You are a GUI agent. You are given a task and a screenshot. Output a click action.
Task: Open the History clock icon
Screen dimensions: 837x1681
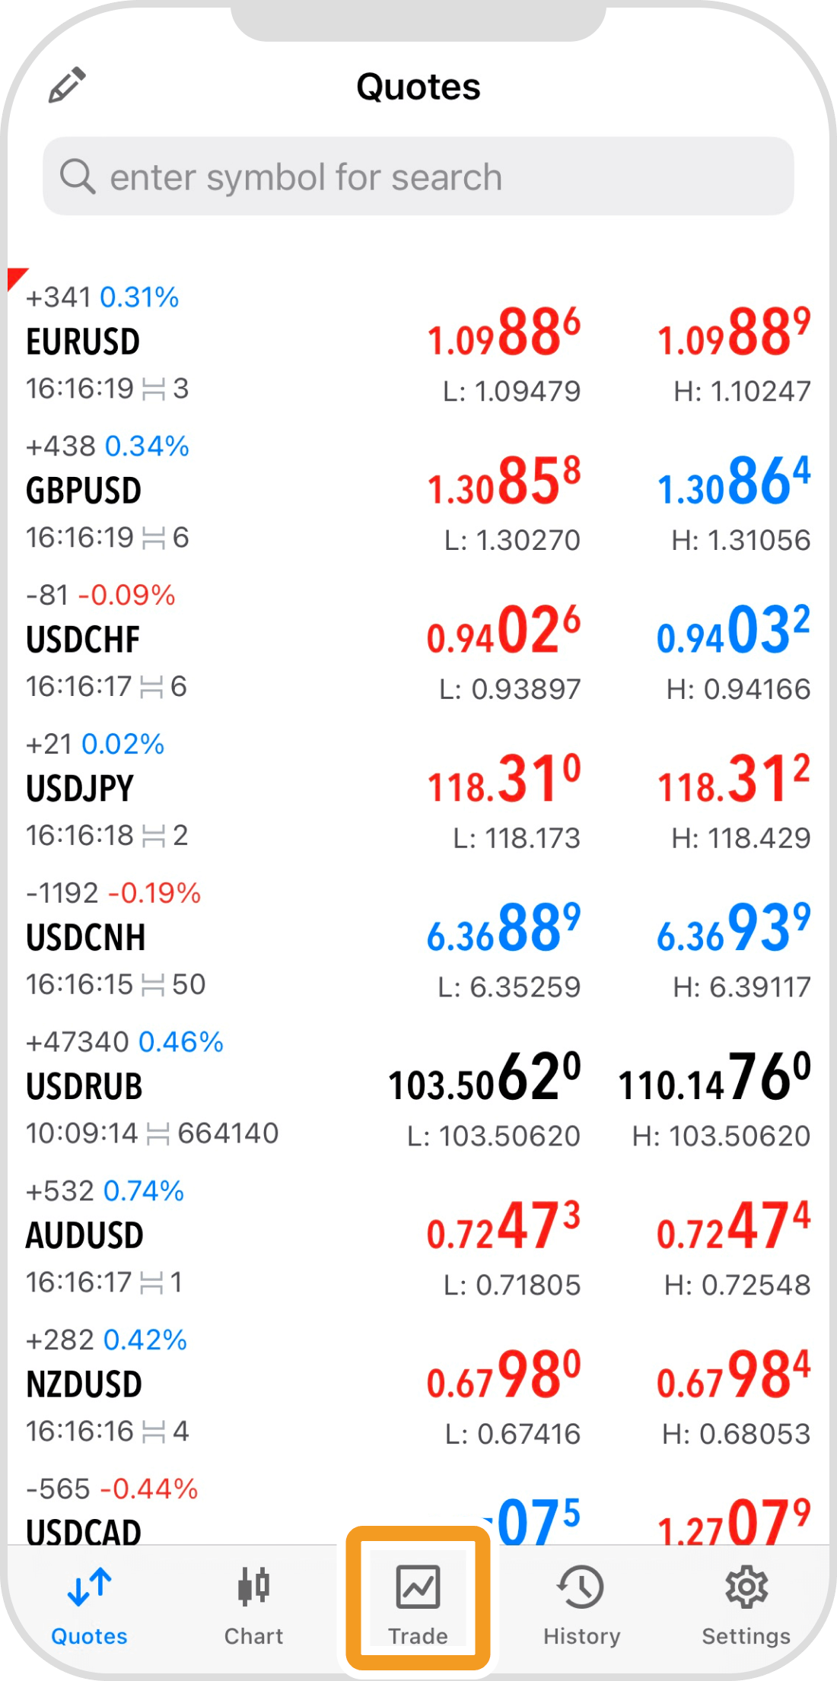pyautogui.click(x=581, y=1587)
